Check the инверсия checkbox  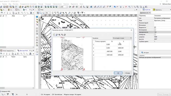155,34
